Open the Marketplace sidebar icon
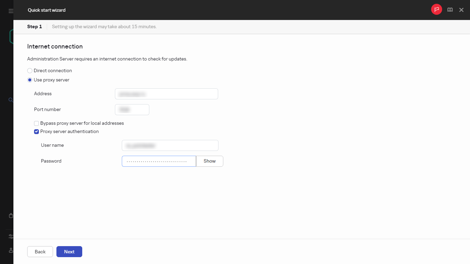This screenshot has width=470, height=264. 11,215
